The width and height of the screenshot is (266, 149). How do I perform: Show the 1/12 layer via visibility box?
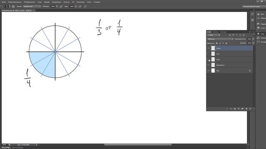[x=209, y=54]
